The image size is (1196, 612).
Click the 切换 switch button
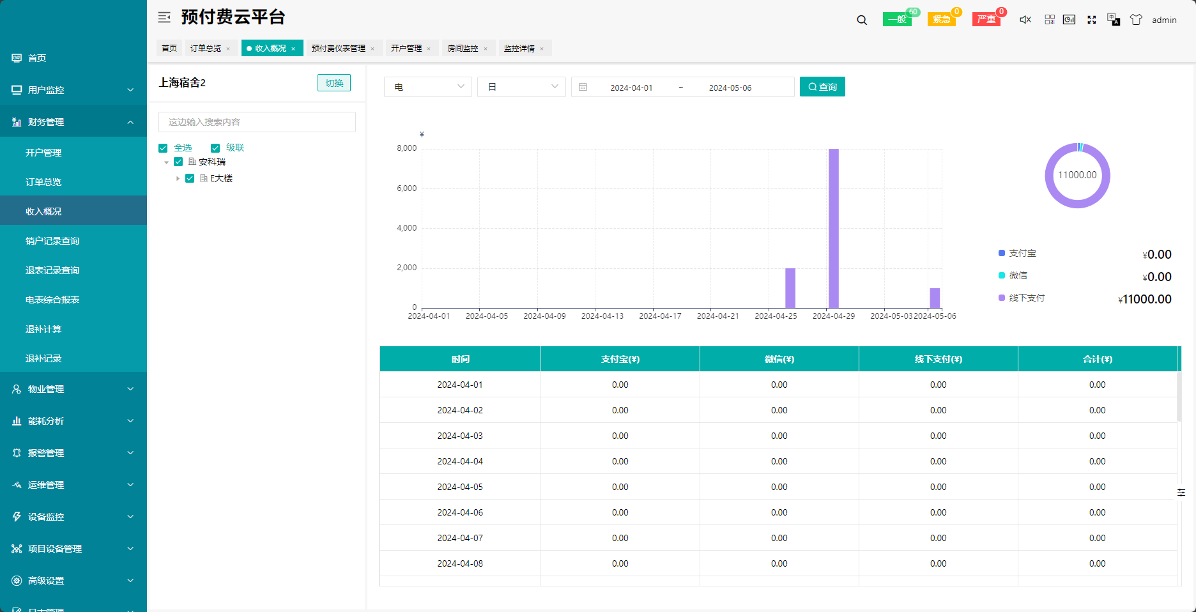coord(333,83)
